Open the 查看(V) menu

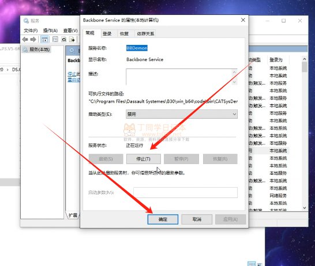[x=70, y=31]
